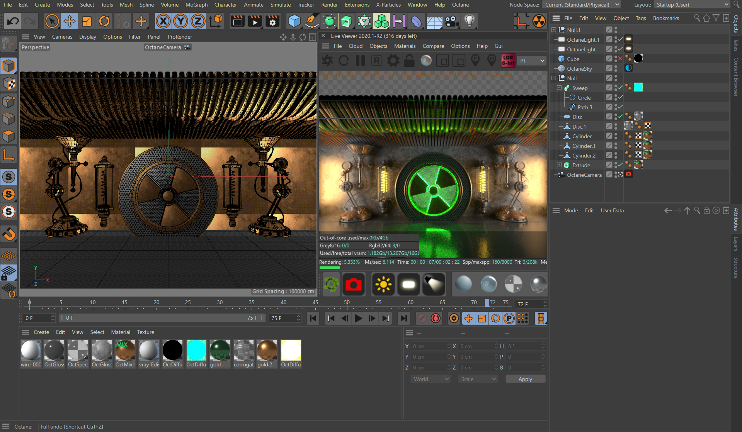Select the Rotate tool icon
This screenshot has height=432, width=742.
pyautogui.click(x=104, y=21)
